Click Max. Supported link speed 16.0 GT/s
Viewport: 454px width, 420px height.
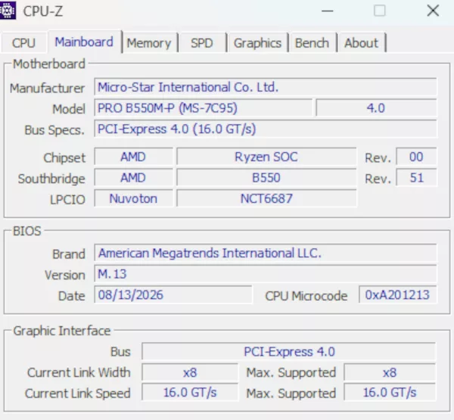click(x=390, y=393)
